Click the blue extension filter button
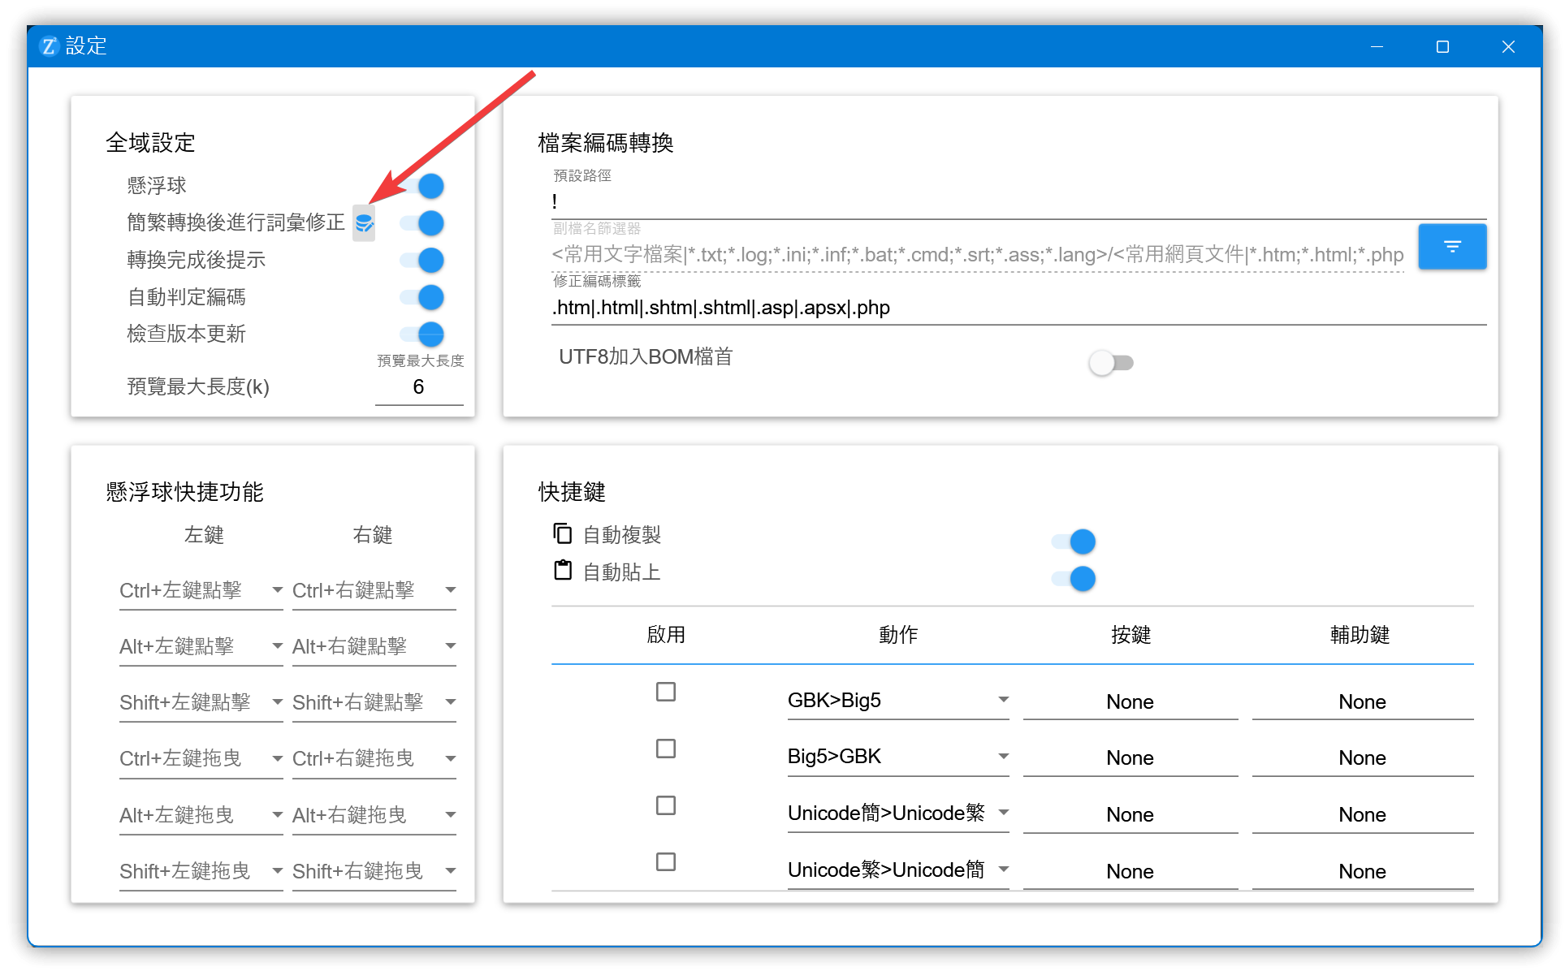1565x971 pixels. coord(1451,247)
